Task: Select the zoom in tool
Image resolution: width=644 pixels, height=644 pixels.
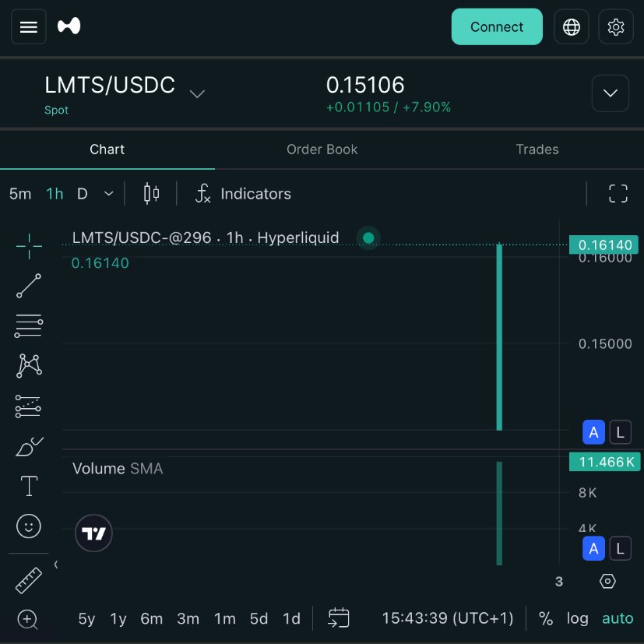Action: 28,619
